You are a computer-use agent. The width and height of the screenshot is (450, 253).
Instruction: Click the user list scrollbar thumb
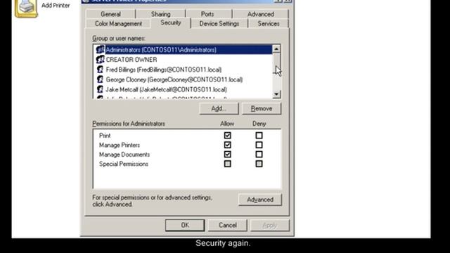click(276, 64)
